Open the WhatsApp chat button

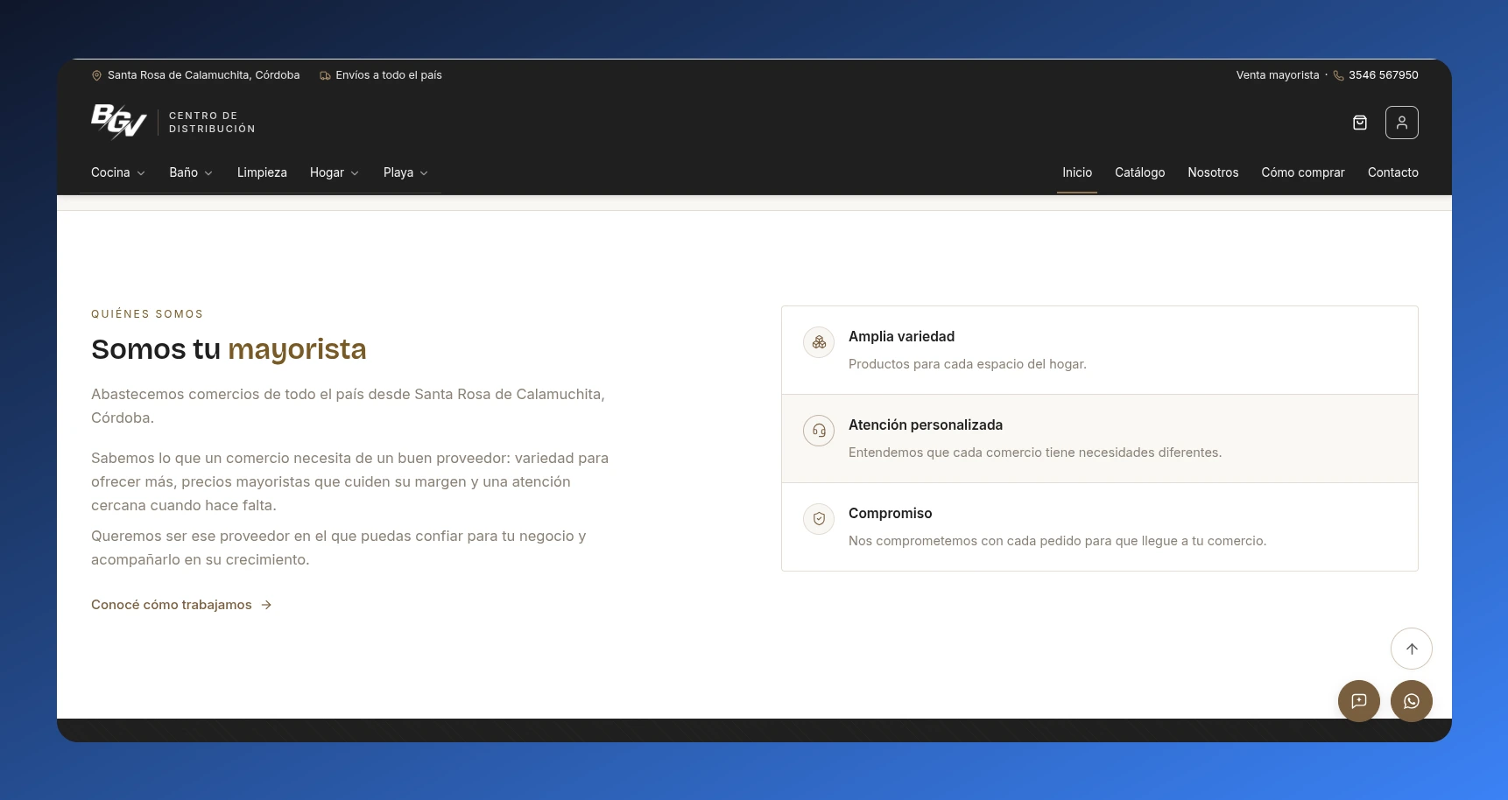(1412, 701)
